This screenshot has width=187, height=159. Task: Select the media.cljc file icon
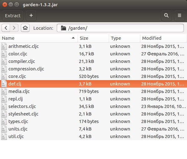point(4,91)
